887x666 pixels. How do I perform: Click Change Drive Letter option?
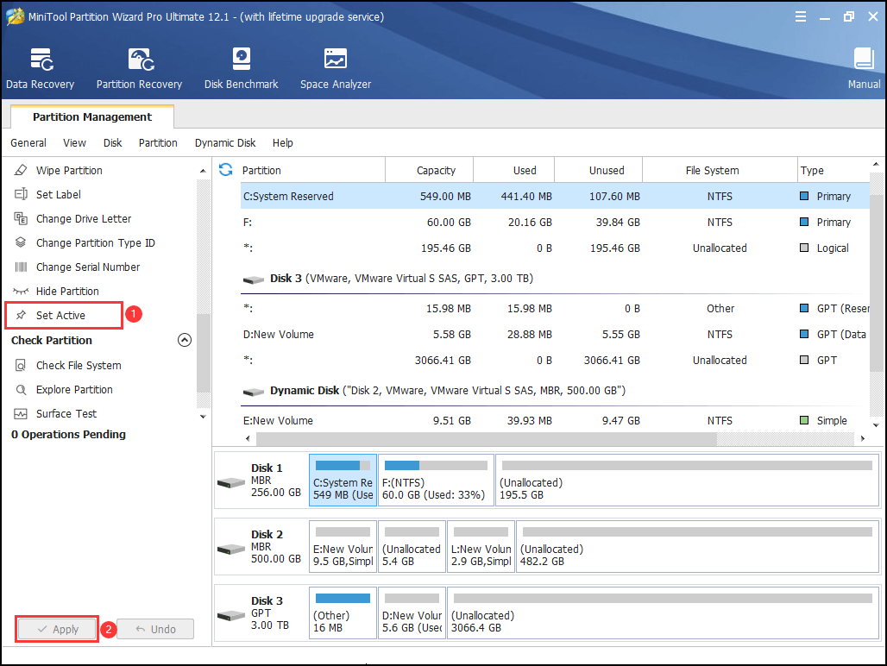83,219
